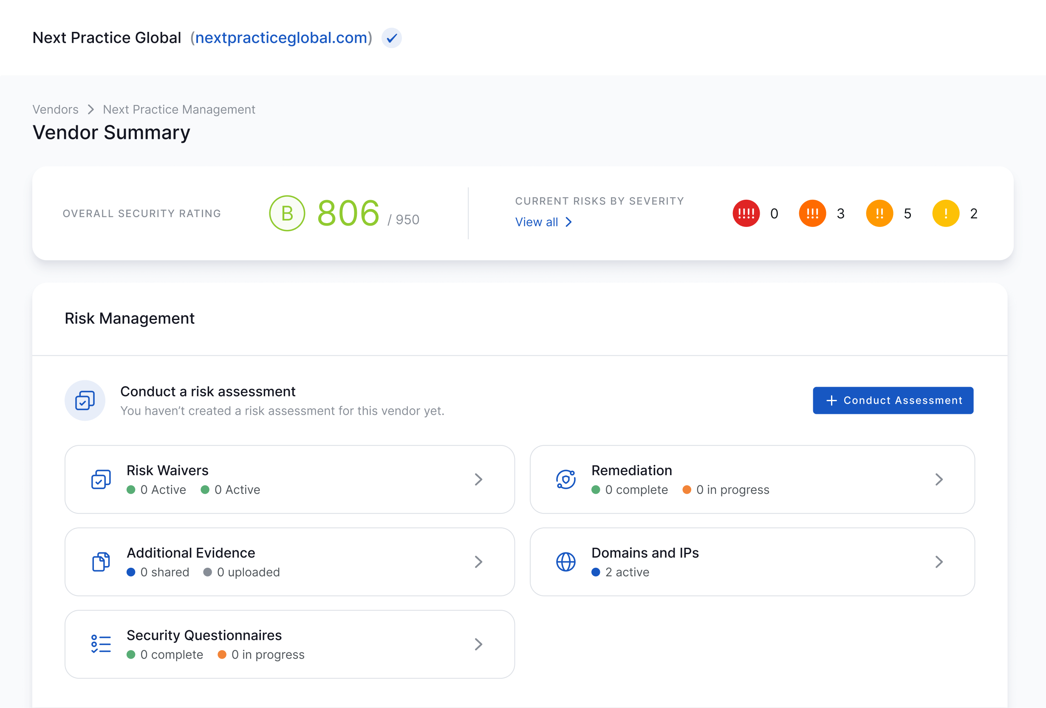Click the Security Questionnaires checklist icon
The height and width of the screenshot is (708, 1046).
101,644
